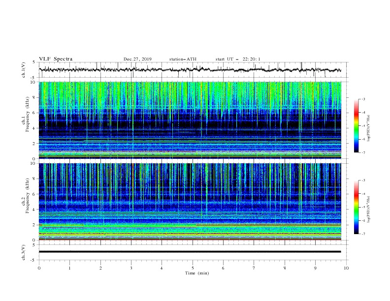Screen dimensions: 390x301
Task: Click the "5" tick on the ch.3(V) axis
Action: (34, 245)
